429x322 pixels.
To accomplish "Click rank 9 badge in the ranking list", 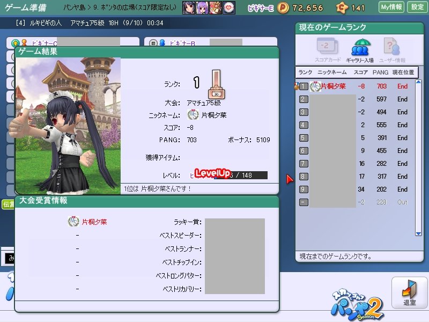I will 304,189.
